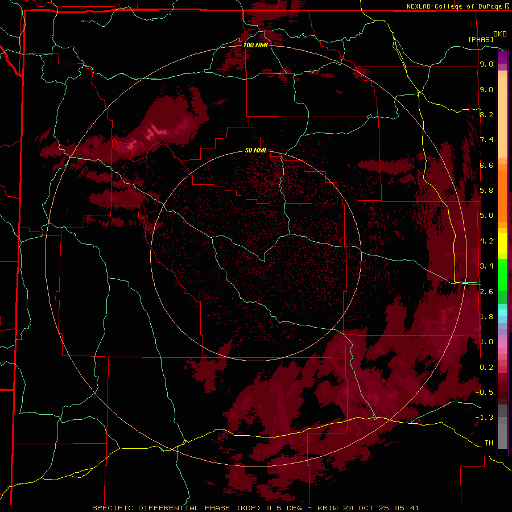Screen dimensions: 512x512
Task: Click the 1.8 value on the scale
Action: [x=486, y=317]
